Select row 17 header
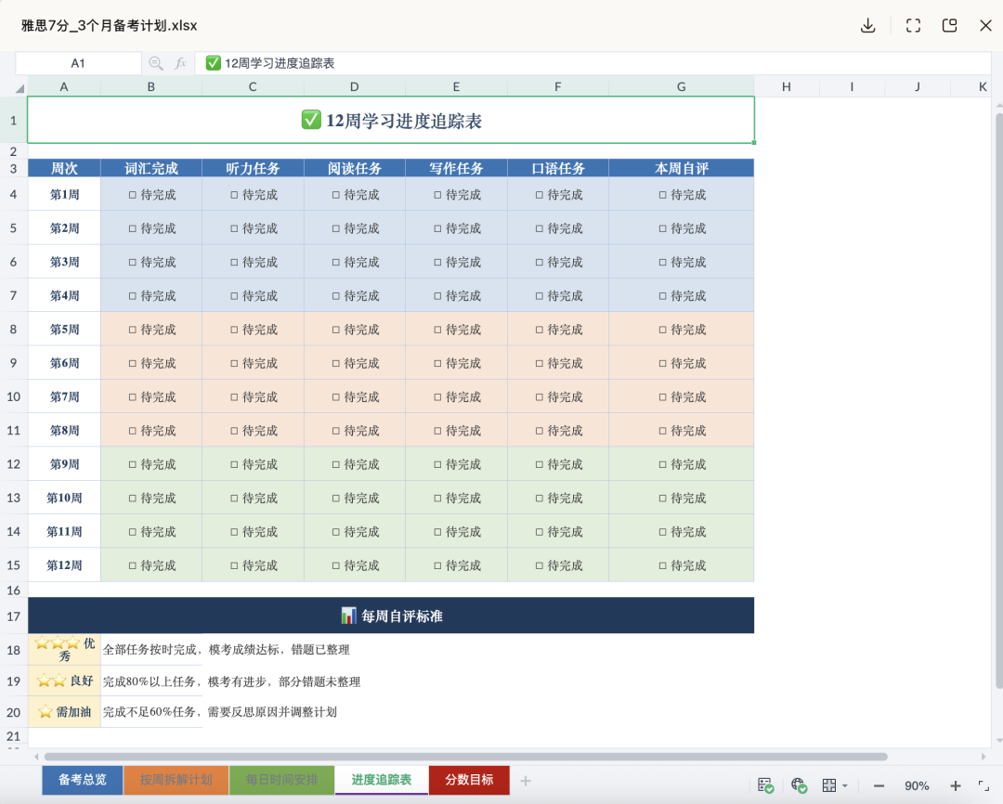Viewport: 1003px width, 804px height. (13, 616)
